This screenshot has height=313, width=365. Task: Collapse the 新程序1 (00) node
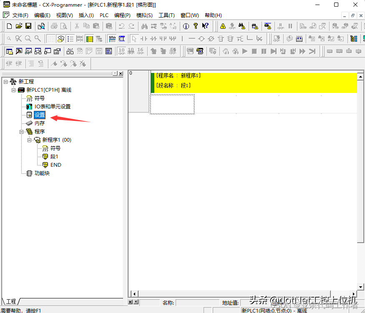(29, 140)
